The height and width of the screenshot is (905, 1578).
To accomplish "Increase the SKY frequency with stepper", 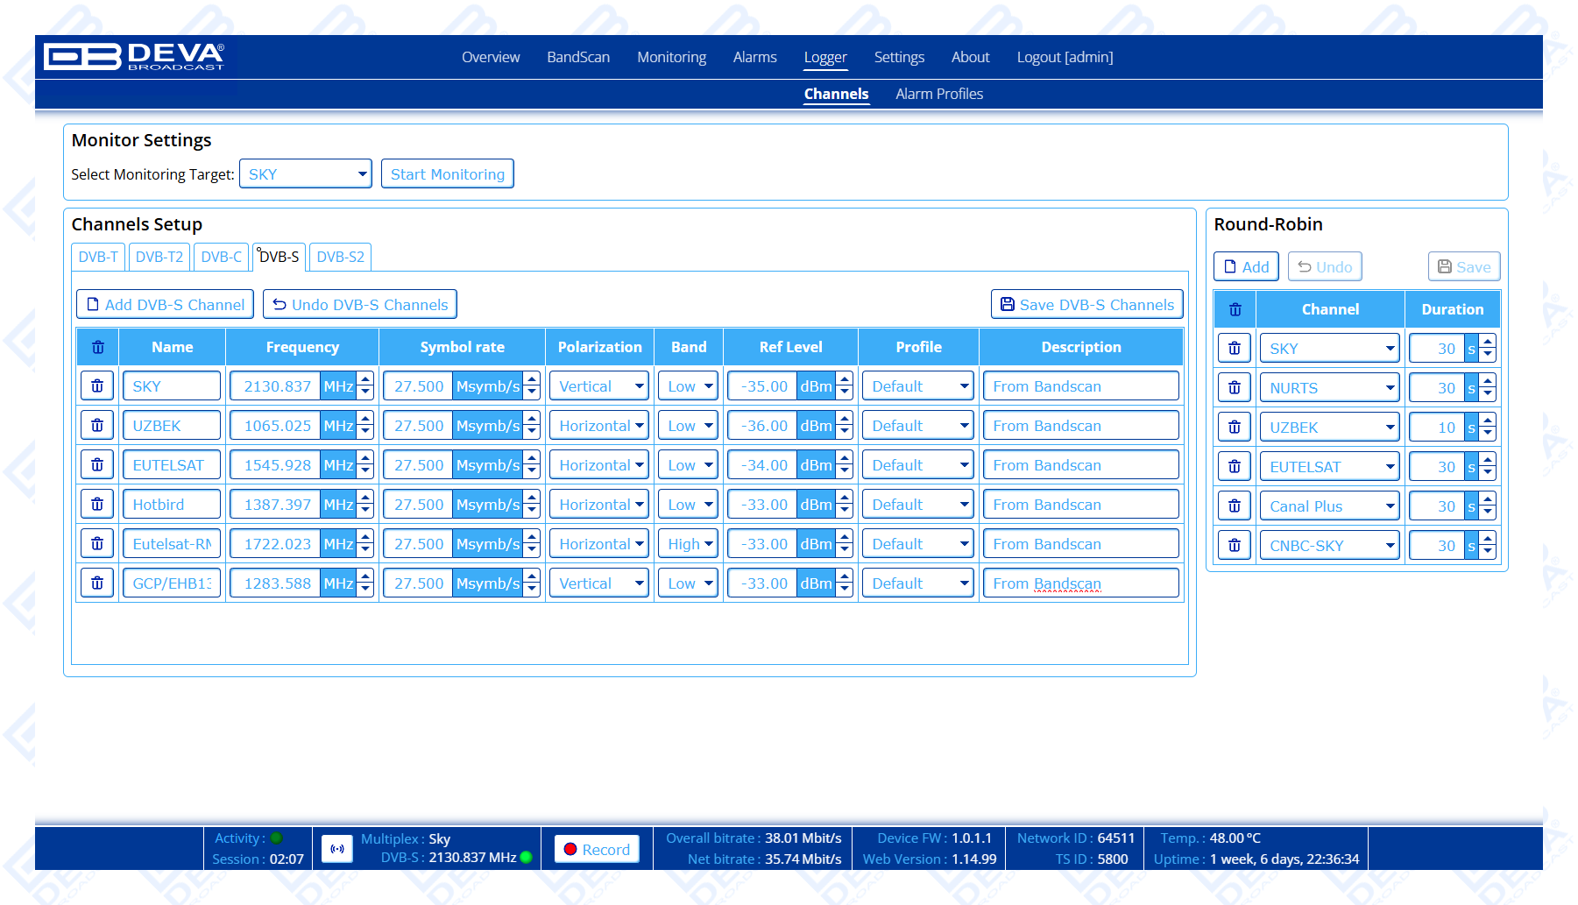I will 366,380.
